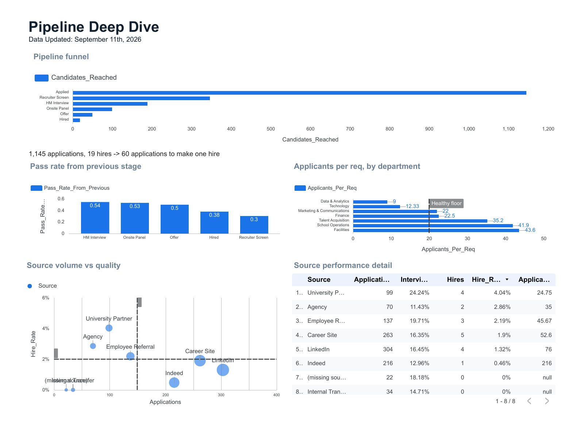Click the Employee R… table cell
The height and width of the screenshot is (439, 584).
326,321
